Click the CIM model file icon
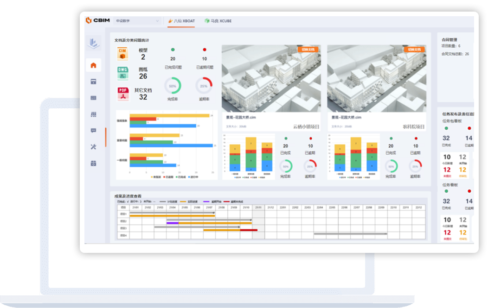 (x=122, y=53)
